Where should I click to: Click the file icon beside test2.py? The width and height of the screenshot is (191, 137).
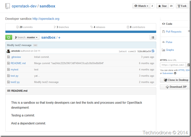(8, 82)
